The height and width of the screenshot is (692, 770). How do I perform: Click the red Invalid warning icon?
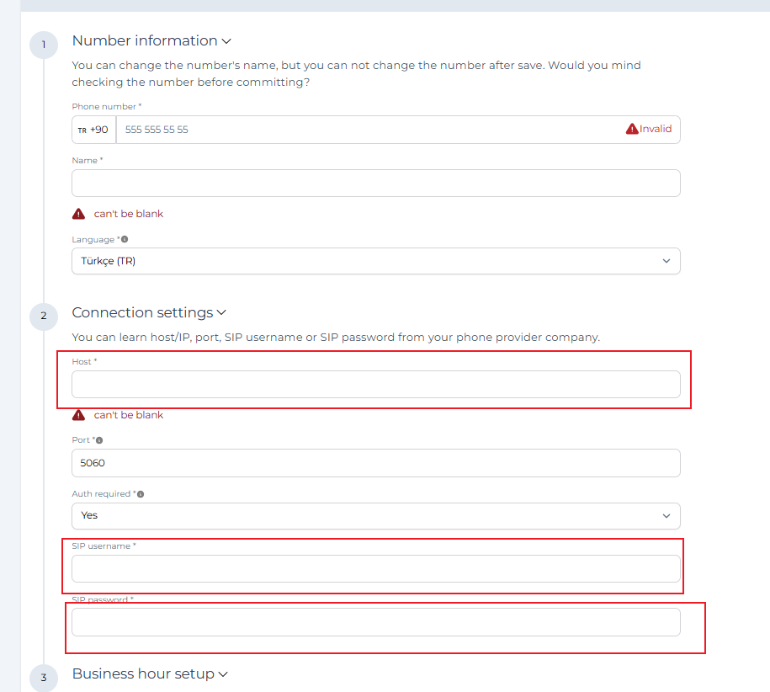click(632, 130)
